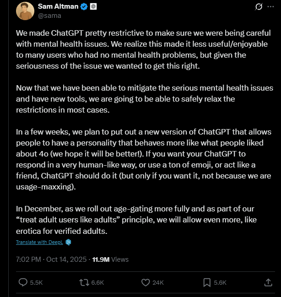The image size is (281, 297).
Task: Click the 24K likes count
Action: pos(158,282)
